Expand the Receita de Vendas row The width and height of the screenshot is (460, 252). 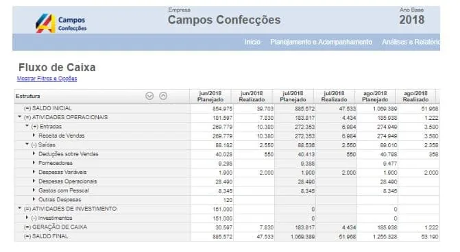(x=34, y=136)
